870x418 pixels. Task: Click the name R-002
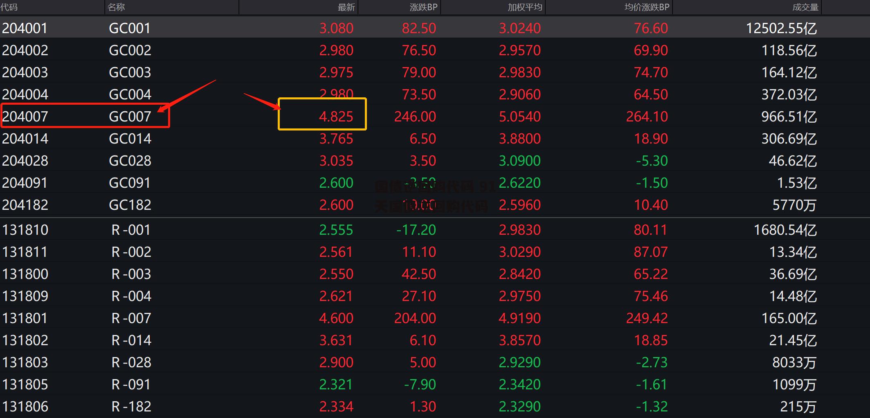coord(131,252)
